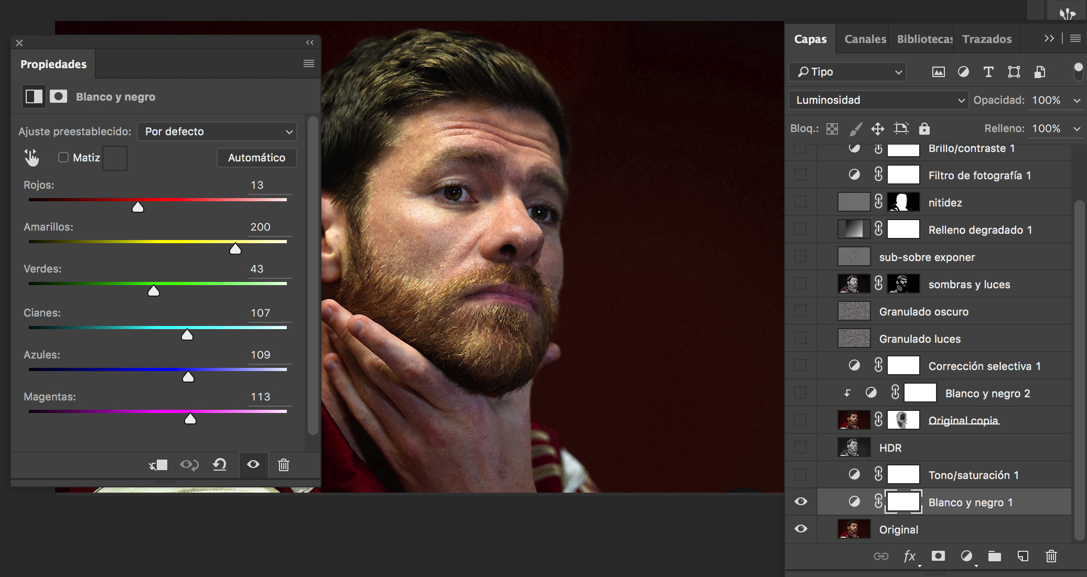Filter layers by type text icon
This screenshot has height=577, width=1087.
pyautogui.click(x=988, y=72)
